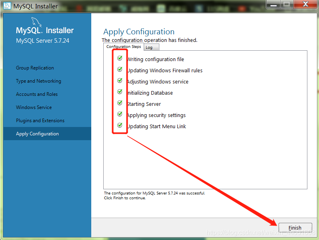Click the 'was successful' status message
This screenshot has width=319, height=240.
(x=154, y=193)
